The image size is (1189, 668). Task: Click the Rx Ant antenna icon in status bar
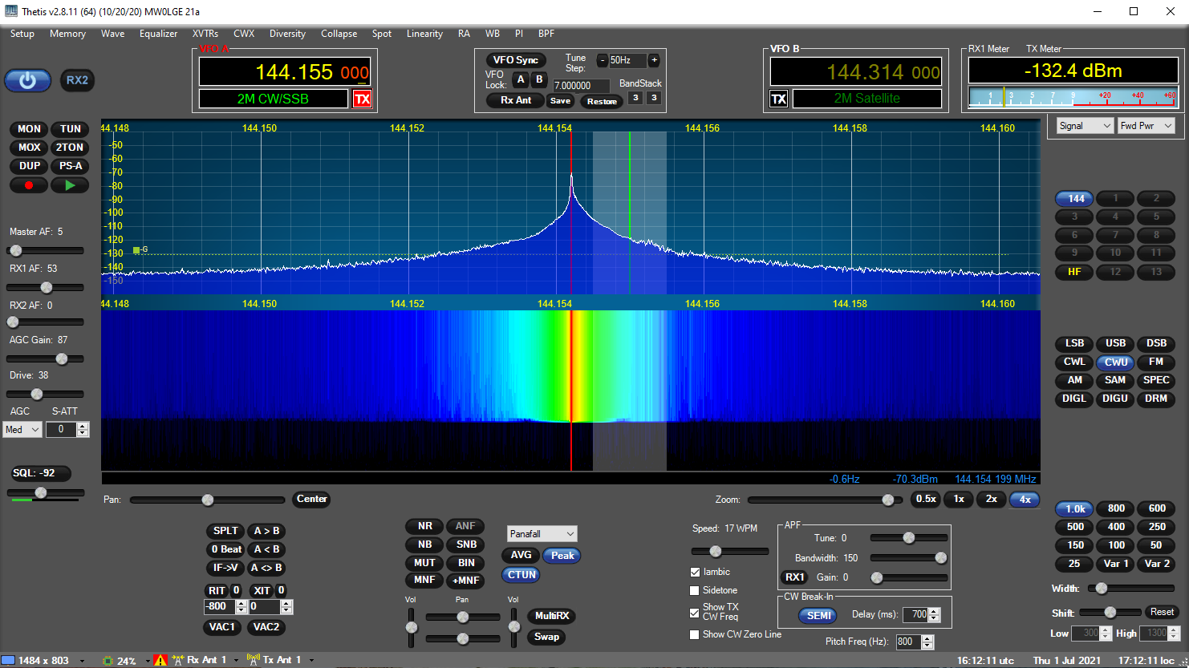[178, 660]
